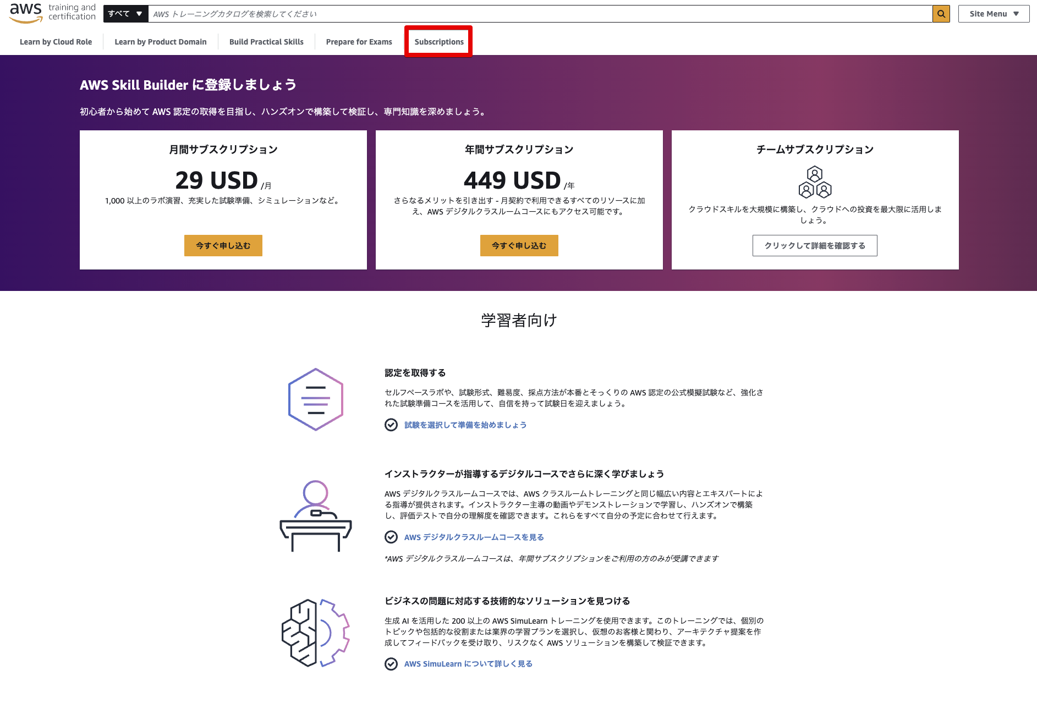
Task: Click checkmark icon beside digital classroom link
Action: 391,537
